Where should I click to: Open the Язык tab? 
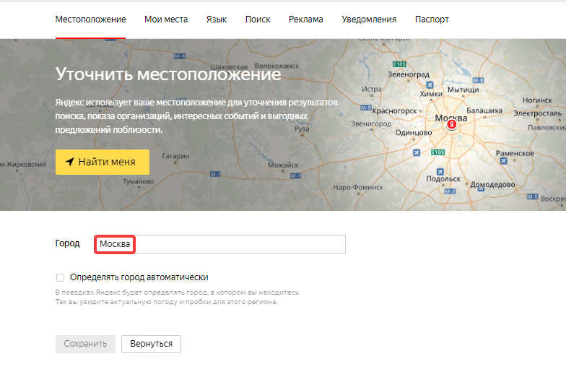coord(217,19)
